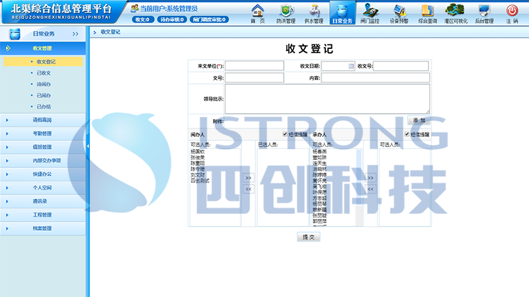Click the 添加 attachment button
This screenshot has width=529, height=297.
(419, 121)
